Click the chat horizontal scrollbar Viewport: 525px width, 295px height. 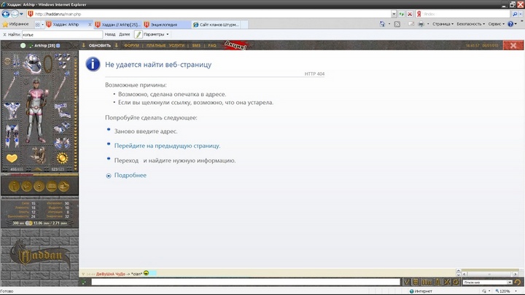click(x=489, y=274)
